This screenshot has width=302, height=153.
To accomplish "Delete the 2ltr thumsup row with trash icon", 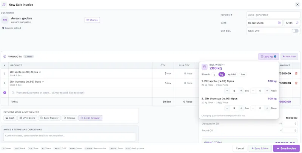I will (296, 83).
